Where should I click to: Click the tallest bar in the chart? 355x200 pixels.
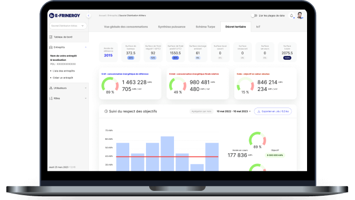pyautogui.click(x=168, y=153)
